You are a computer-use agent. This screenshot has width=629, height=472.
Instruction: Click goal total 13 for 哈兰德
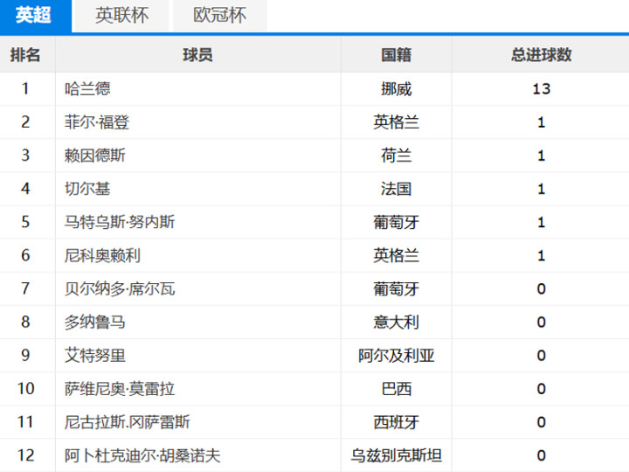(x=541, y=88)
